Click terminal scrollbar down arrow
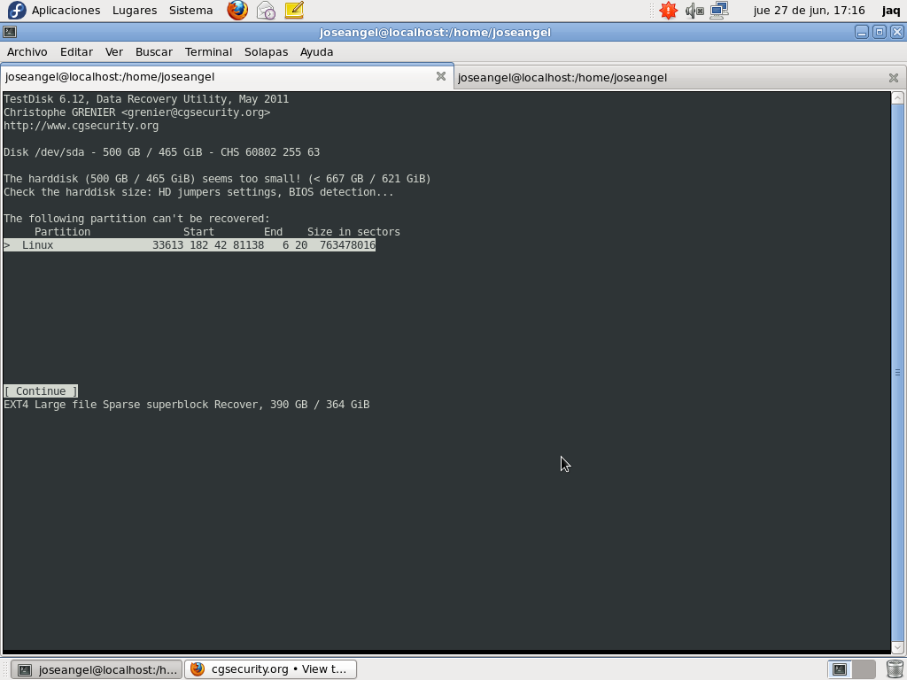 (x=898, y=647)
